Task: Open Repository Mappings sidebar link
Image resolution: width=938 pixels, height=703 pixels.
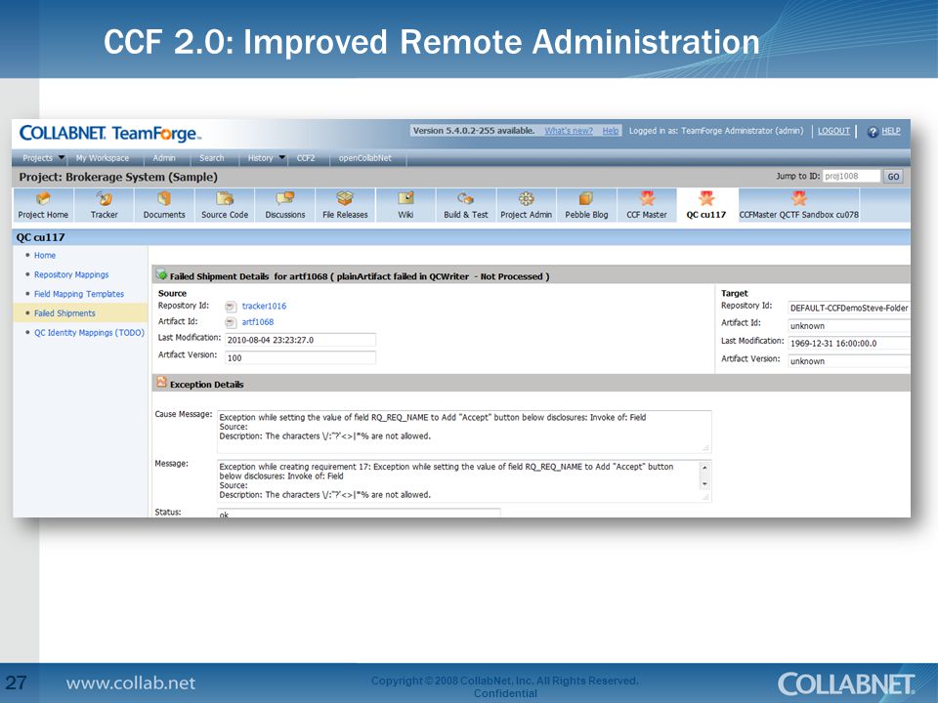Action: 71,275
